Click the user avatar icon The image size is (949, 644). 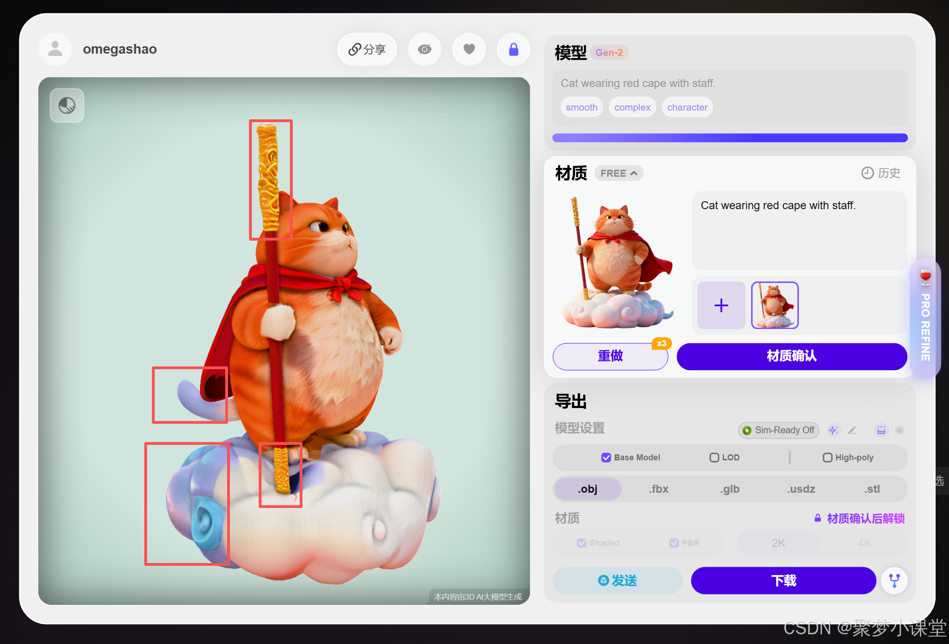[55, 49]
